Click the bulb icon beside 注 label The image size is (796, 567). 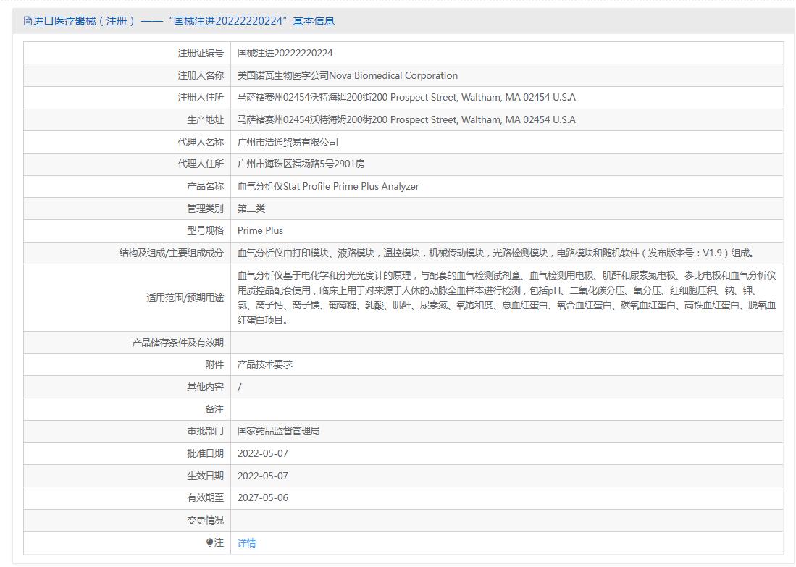(x=209, y=542)
